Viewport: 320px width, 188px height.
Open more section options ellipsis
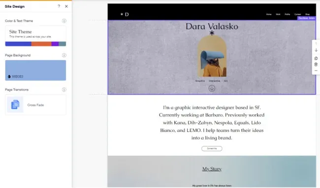[x=316, y=70]
